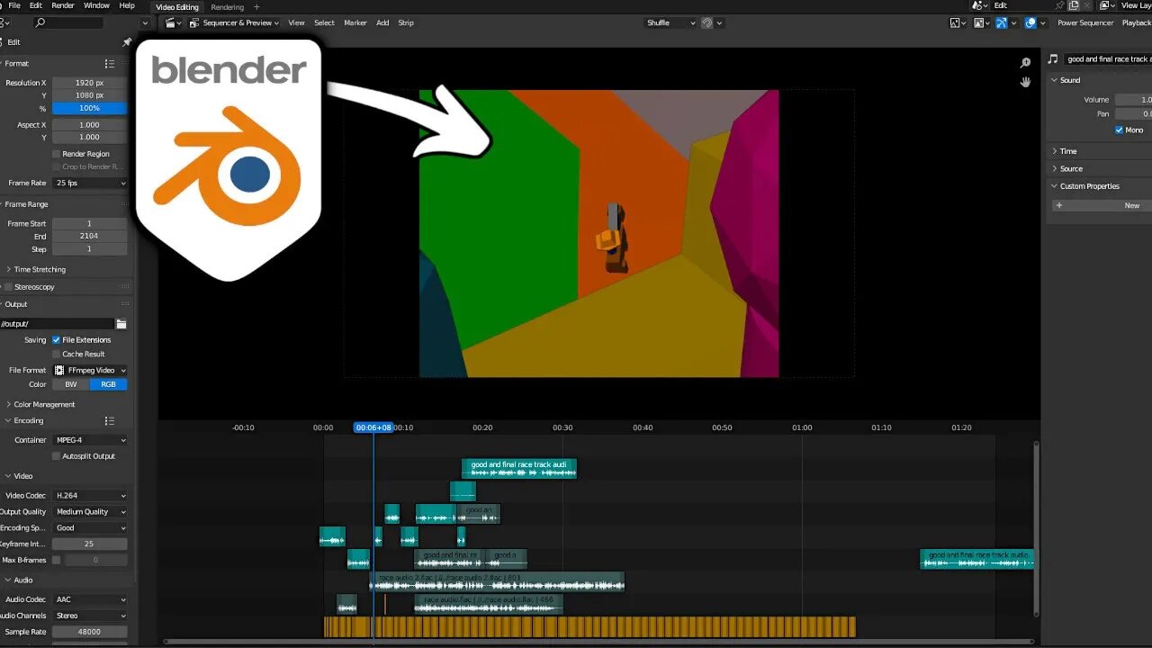The height and width of the screenshot is (648, 1152).
Task: Open the File menu
Action: 13,5
